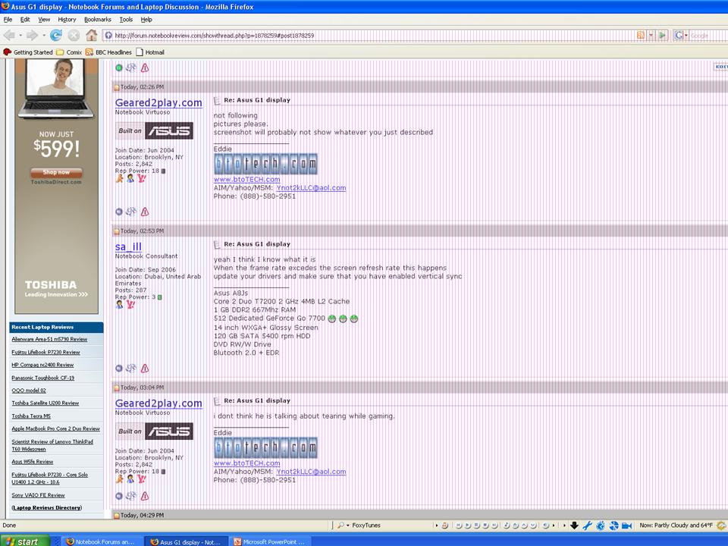Open the Back history dropdown arrow
Screen dimensions: 728x546
(20, 36)
